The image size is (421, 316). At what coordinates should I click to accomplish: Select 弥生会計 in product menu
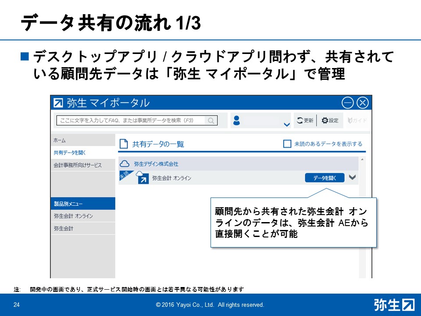83,228
